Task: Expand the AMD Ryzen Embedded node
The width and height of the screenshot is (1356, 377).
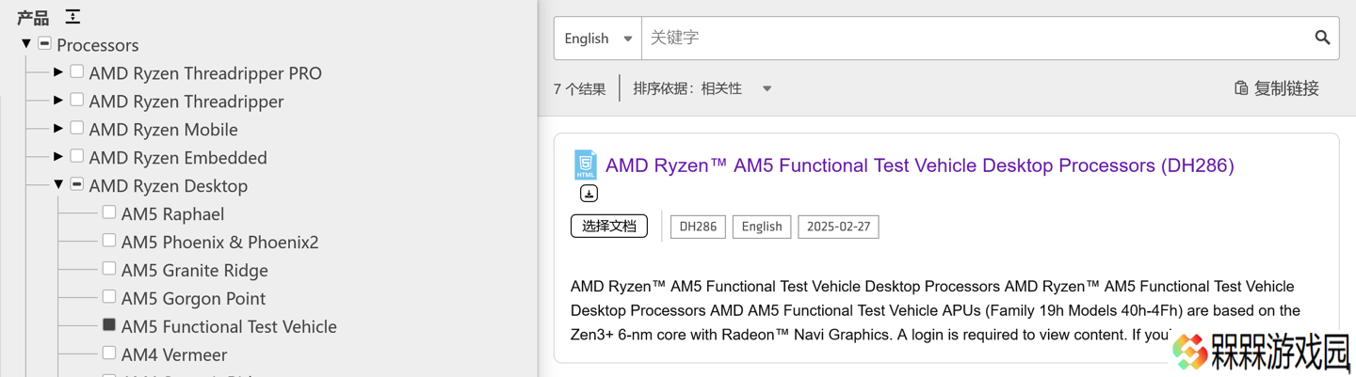Action: click(58, 156)
